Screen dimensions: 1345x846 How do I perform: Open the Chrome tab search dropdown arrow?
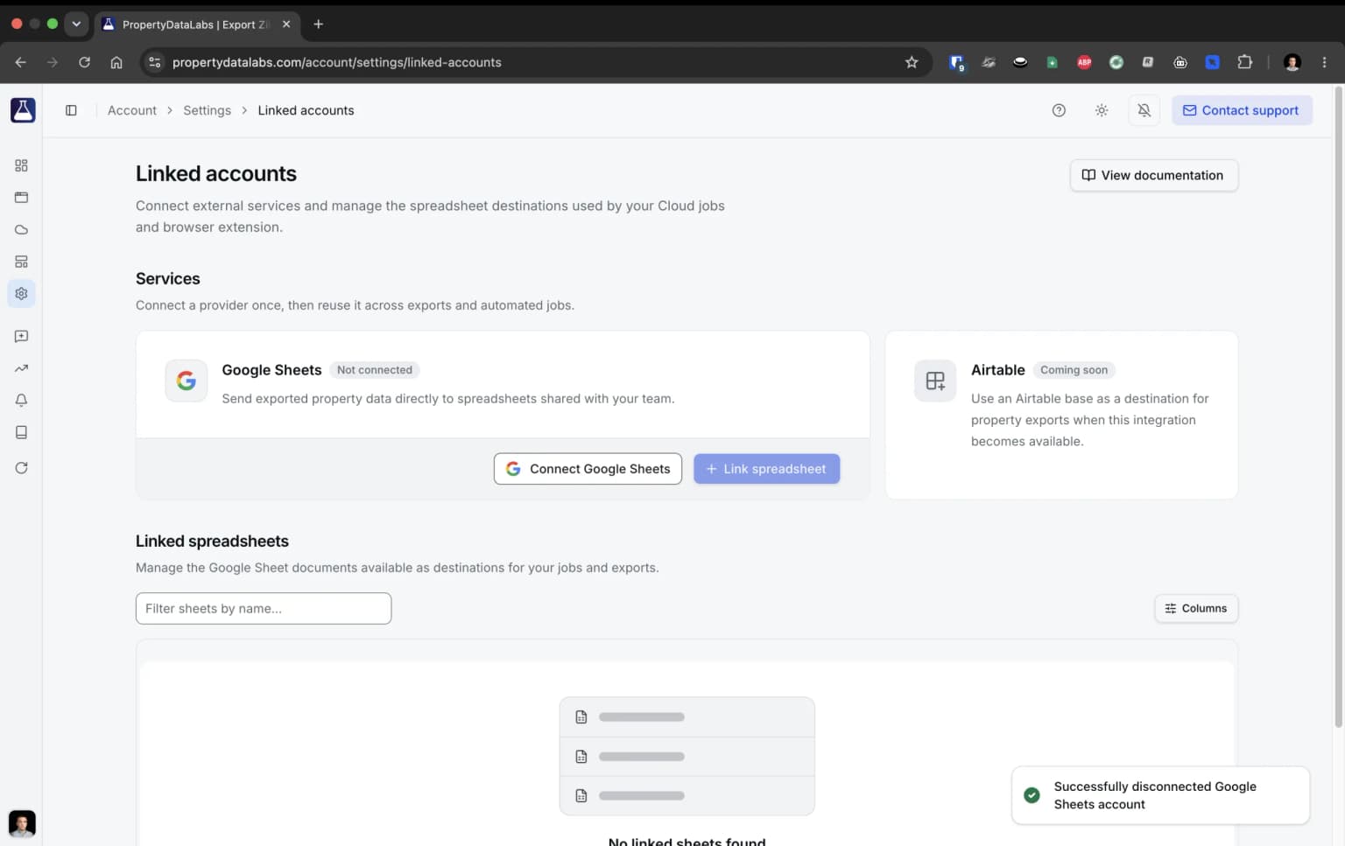76,24
